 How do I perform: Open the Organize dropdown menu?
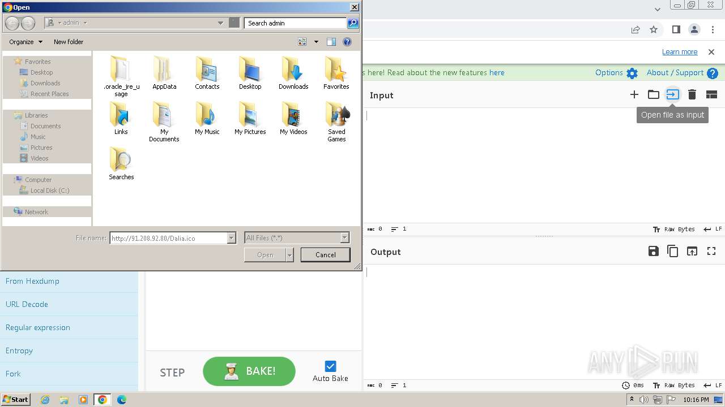(25, 42)
